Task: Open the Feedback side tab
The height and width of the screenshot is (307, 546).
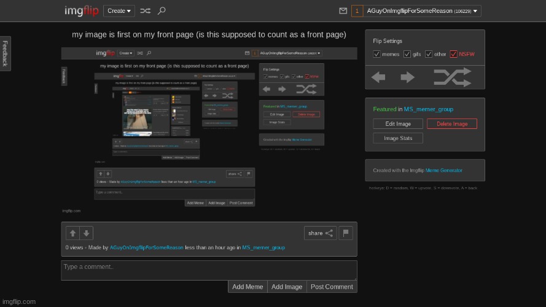Action: 6,53
